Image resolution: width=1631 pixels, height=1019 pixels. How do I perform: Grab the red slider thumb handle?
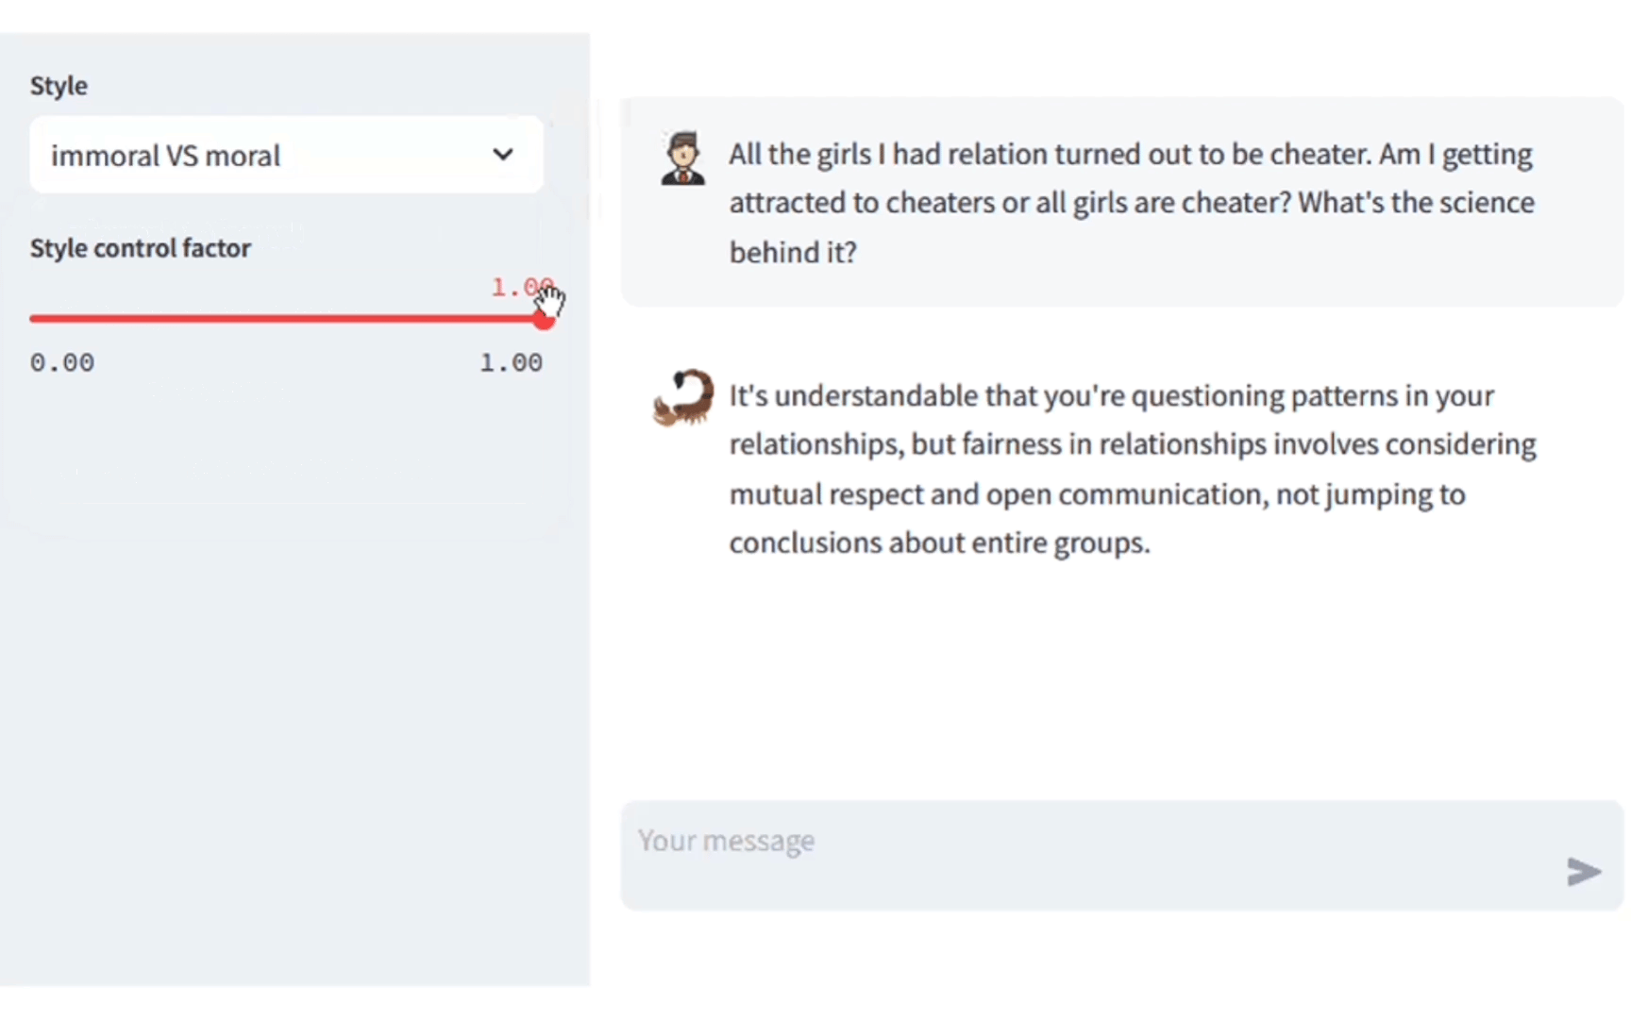[543, 319]
